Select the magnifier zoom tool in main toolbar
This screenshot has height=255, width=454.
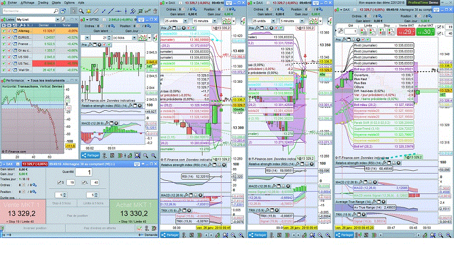point(81,11)
